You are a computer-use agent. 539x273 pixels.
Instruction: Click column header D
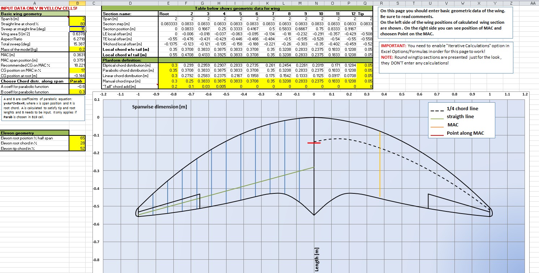tap(130, 3)
